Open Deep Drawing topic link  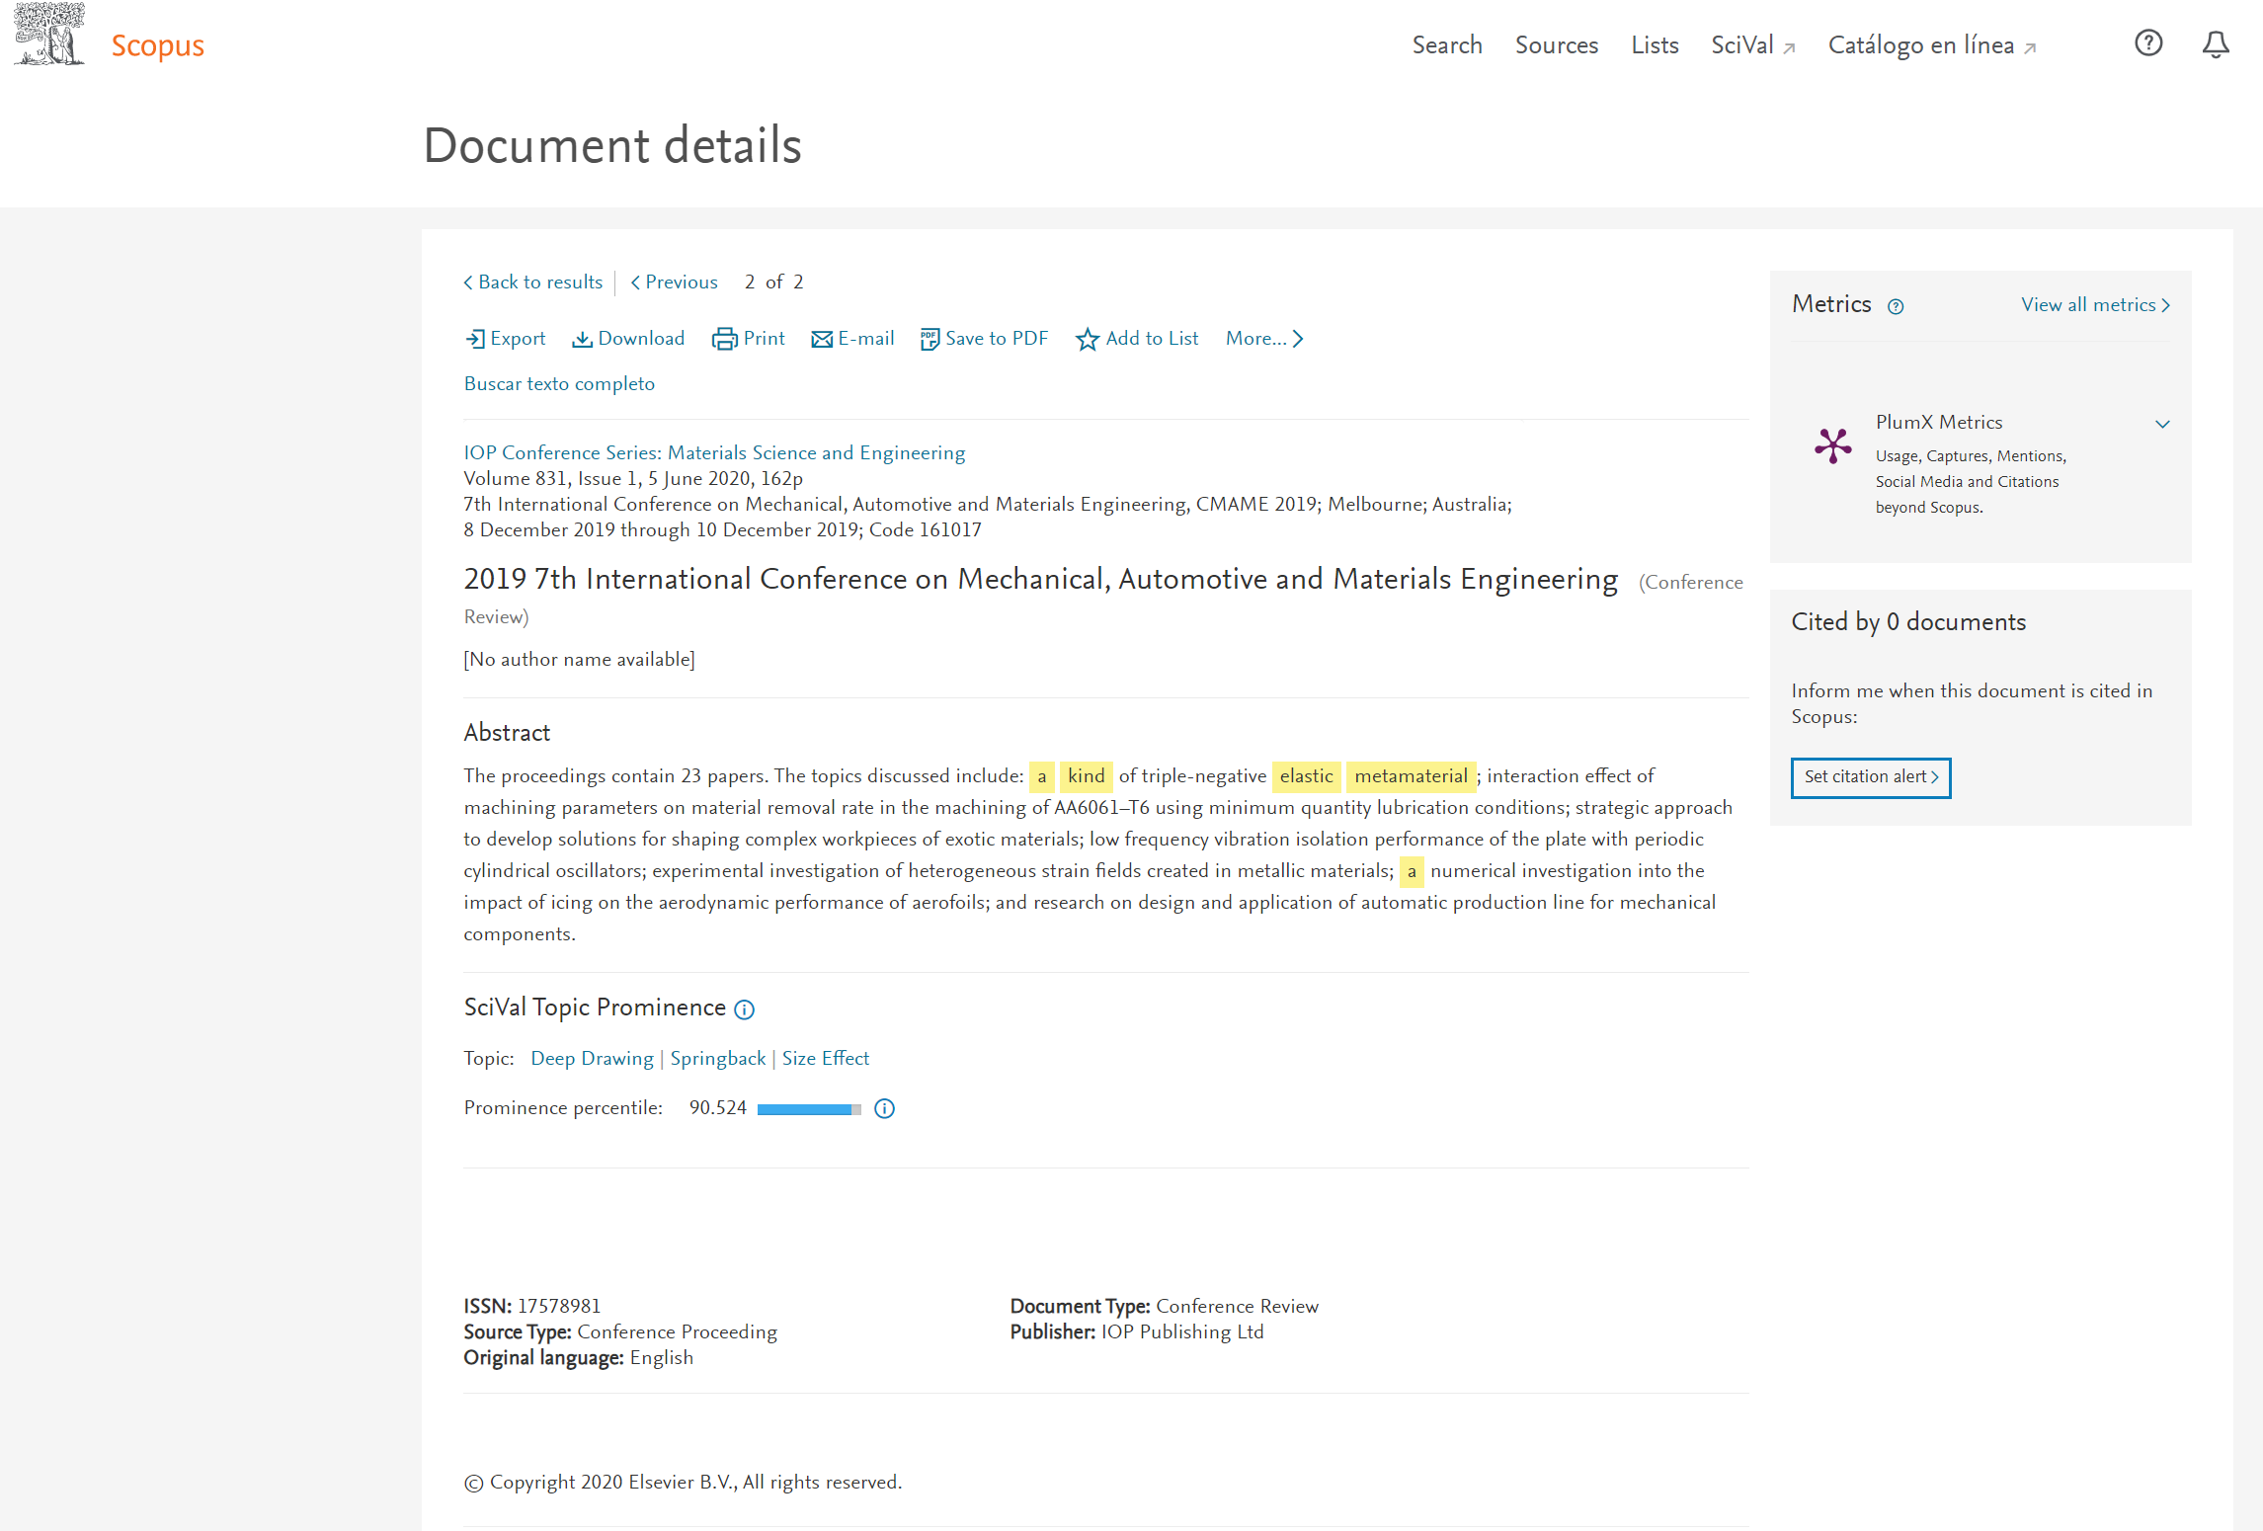click(592, 1058)
